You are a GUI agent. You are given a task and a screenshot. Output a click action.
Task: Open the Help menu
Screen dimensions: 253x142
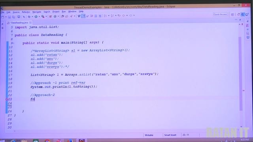click(x=81, y=11)
